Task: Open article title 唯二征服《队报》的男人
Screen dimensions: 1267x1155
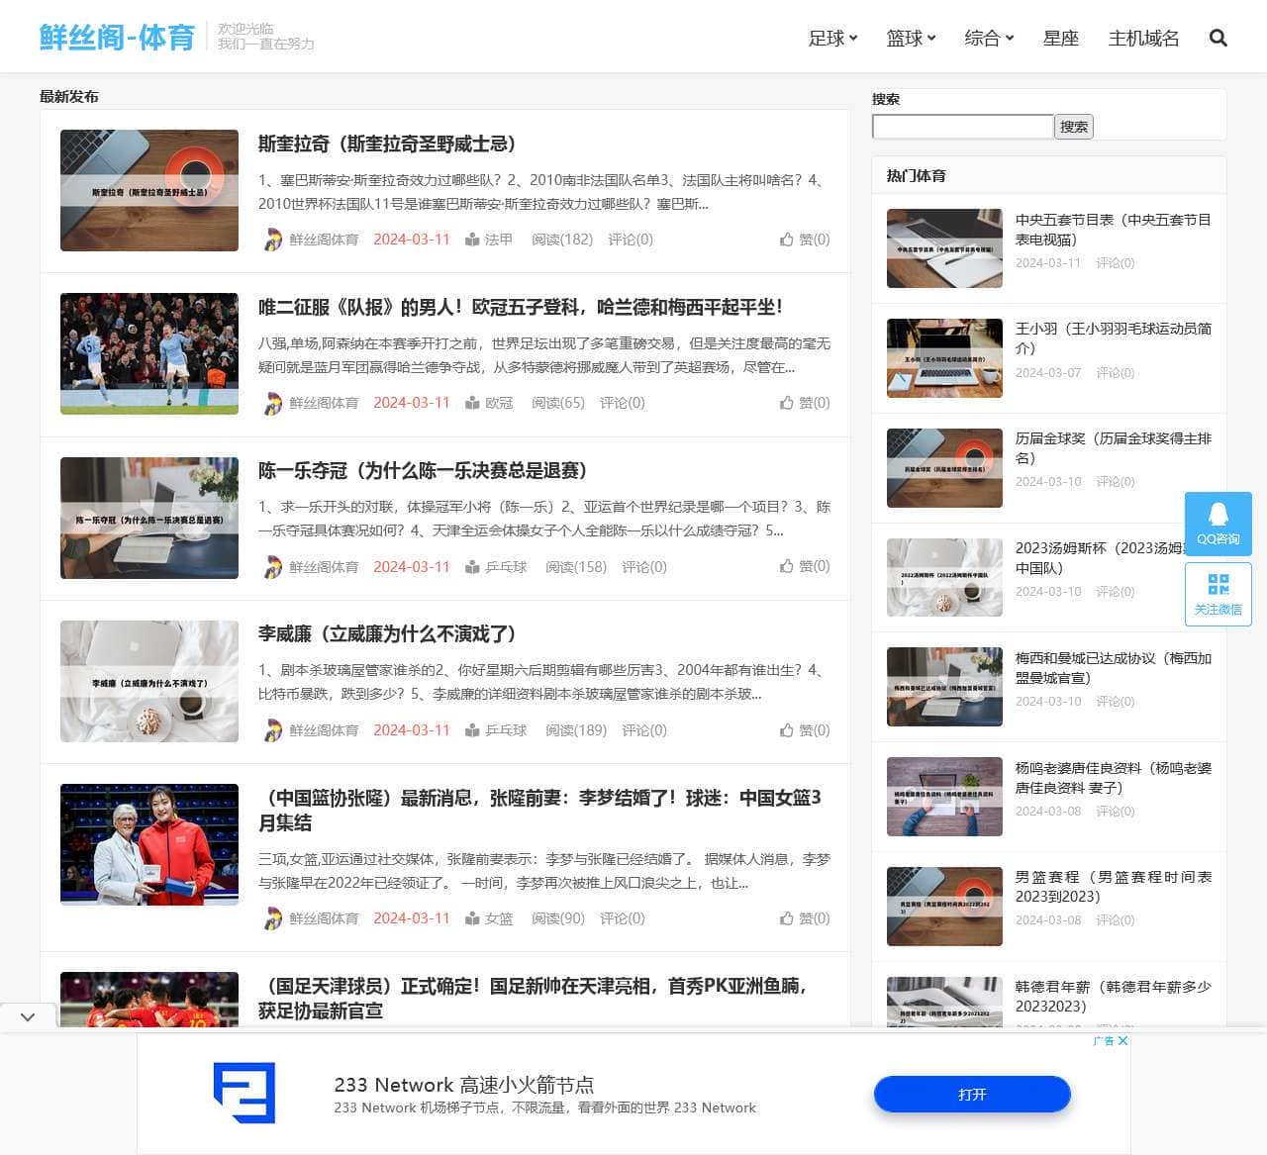Action: point(521,307)
